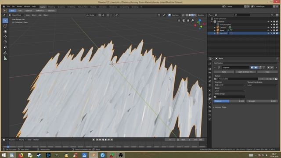Open the Object Mode dropdown
The image size is (281, 158).
click(x=16, y=15)
